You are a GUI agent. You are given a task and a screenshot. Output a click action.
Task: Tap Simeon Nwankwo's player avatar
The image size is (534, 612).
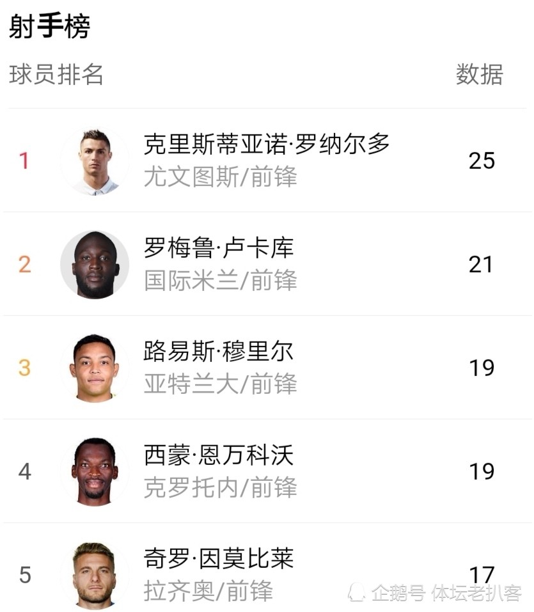click(x=95, y=471)
